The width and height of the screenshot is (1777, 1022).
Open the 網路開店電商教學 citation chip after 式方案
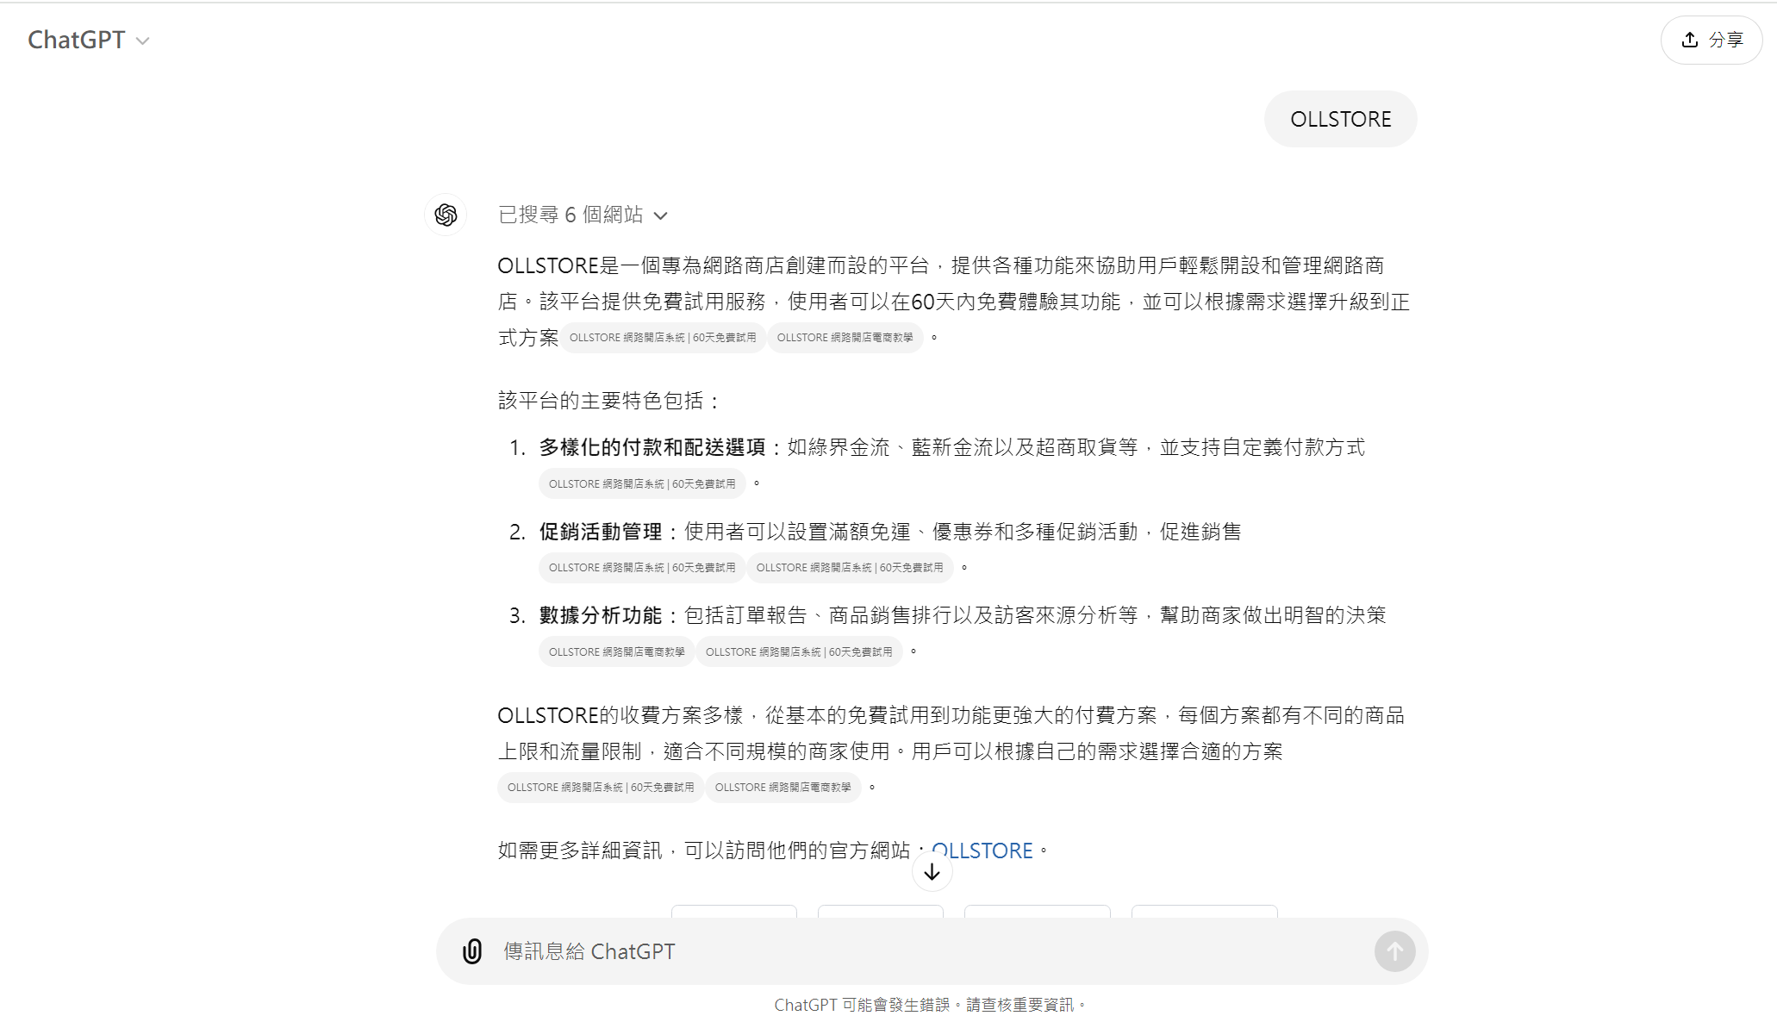point(845,338)
